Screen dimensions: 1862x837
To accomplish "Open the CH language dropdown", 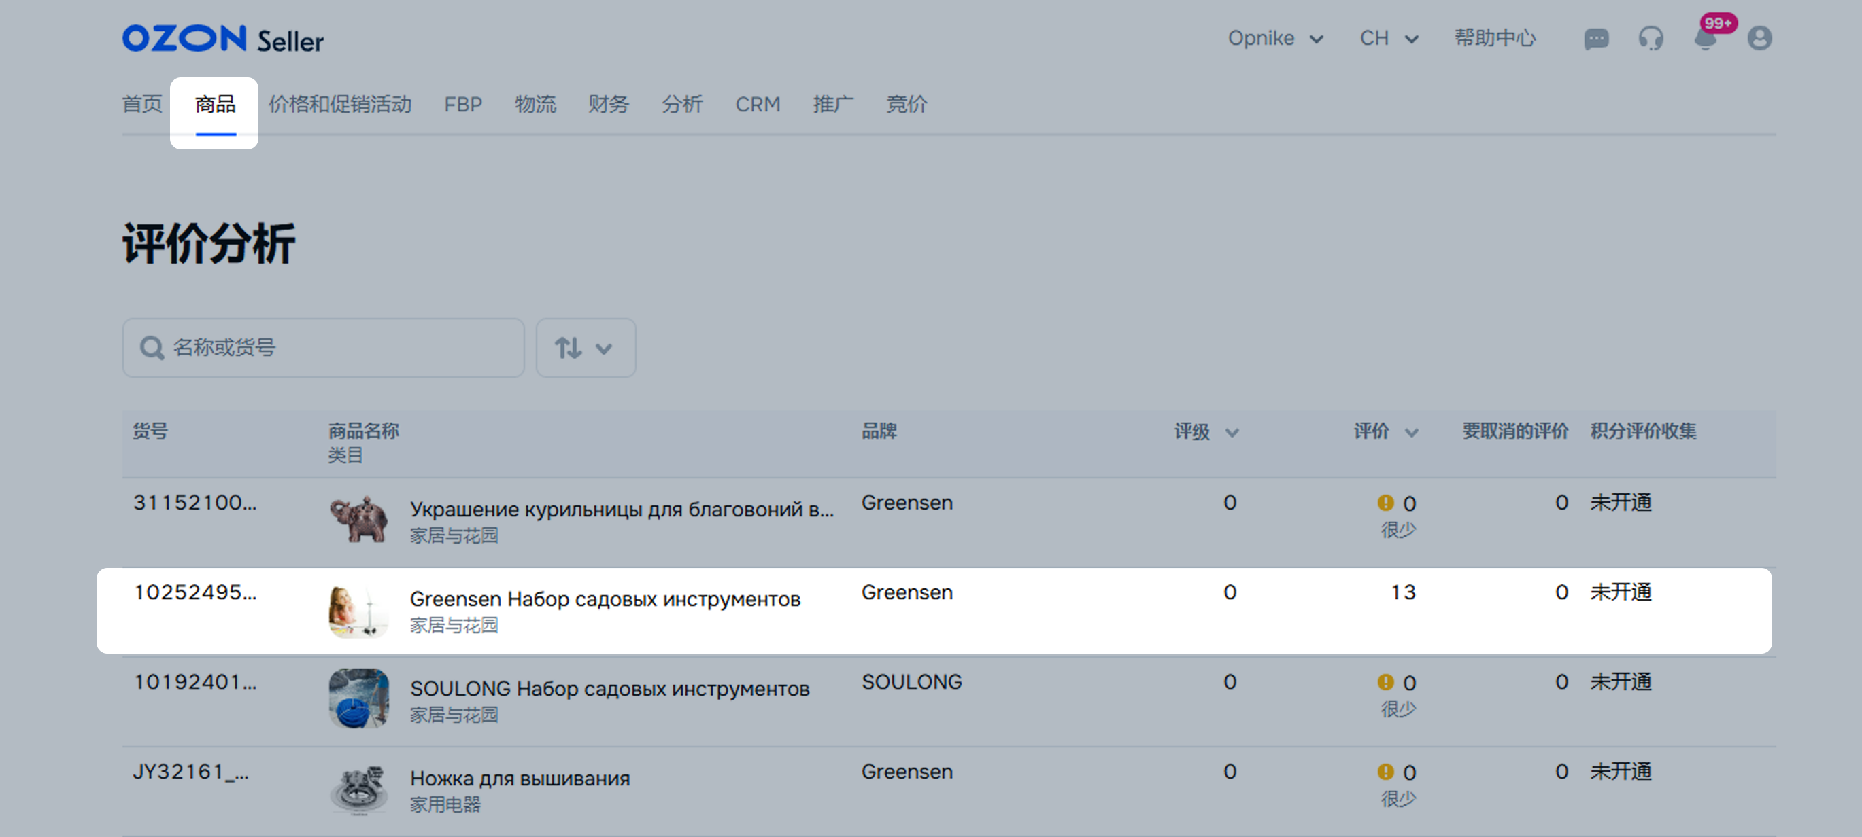I will 1389,38.
